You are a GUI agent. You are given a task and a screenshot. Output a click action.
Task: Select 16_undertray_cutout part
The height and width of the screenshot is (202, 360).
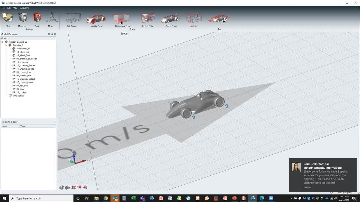26,79
